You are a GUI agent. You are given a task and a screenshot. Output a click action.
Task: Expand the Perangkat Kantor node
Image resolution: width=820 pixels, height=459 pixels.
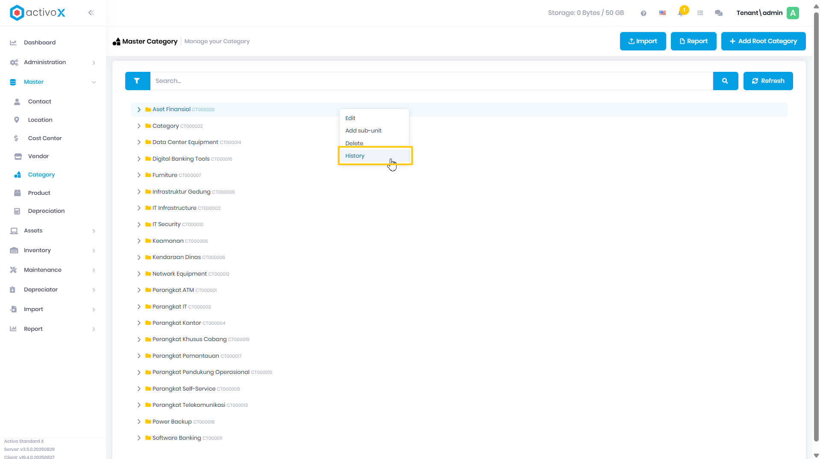(x=139, y=323)
